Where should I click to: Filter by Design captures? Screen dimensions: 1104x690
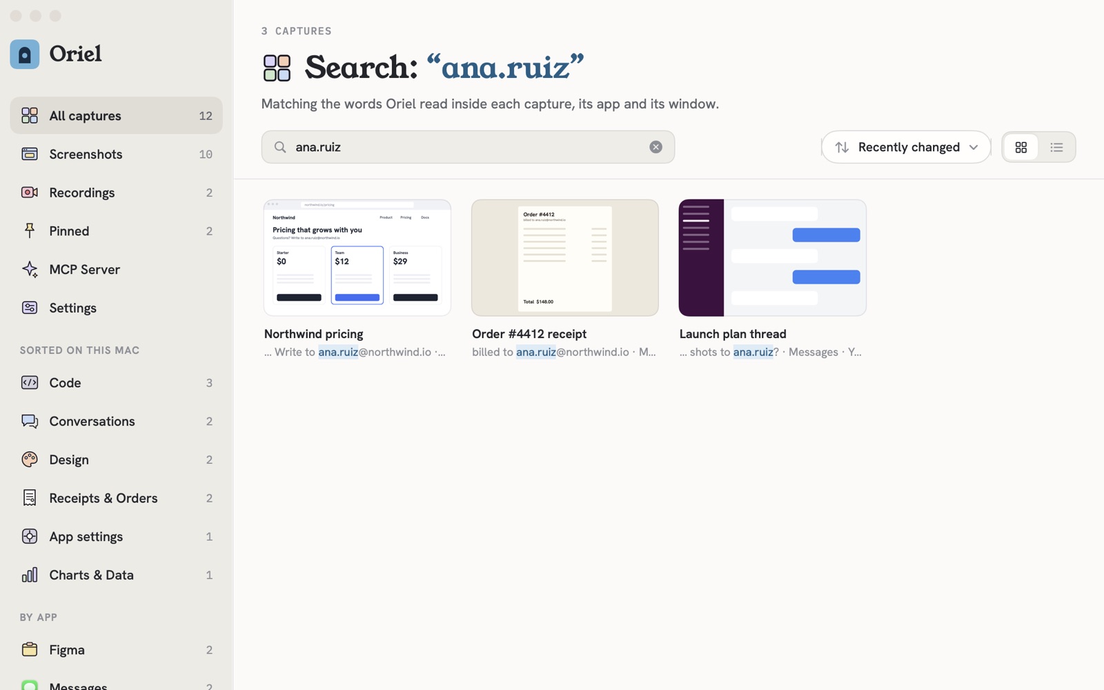pyautogui.click(x=116, y=460)
